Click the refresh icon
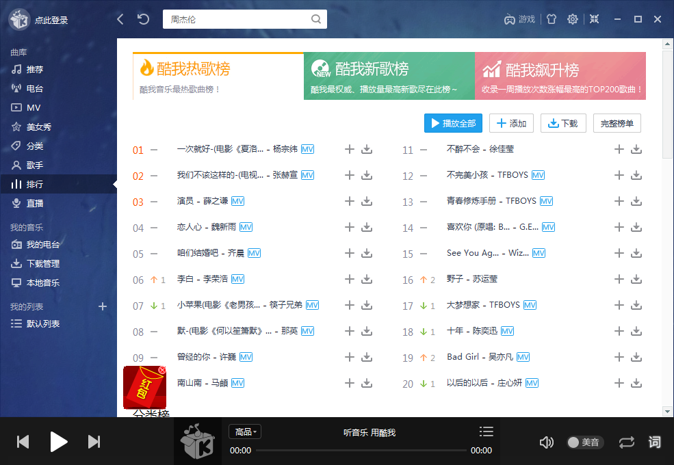This screenshot has height=465, width=674. point(143,19)
